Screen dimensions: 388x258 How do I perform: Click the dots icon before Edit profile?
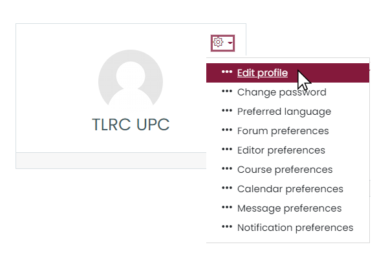pyautogui.click(x=227, y=72)
